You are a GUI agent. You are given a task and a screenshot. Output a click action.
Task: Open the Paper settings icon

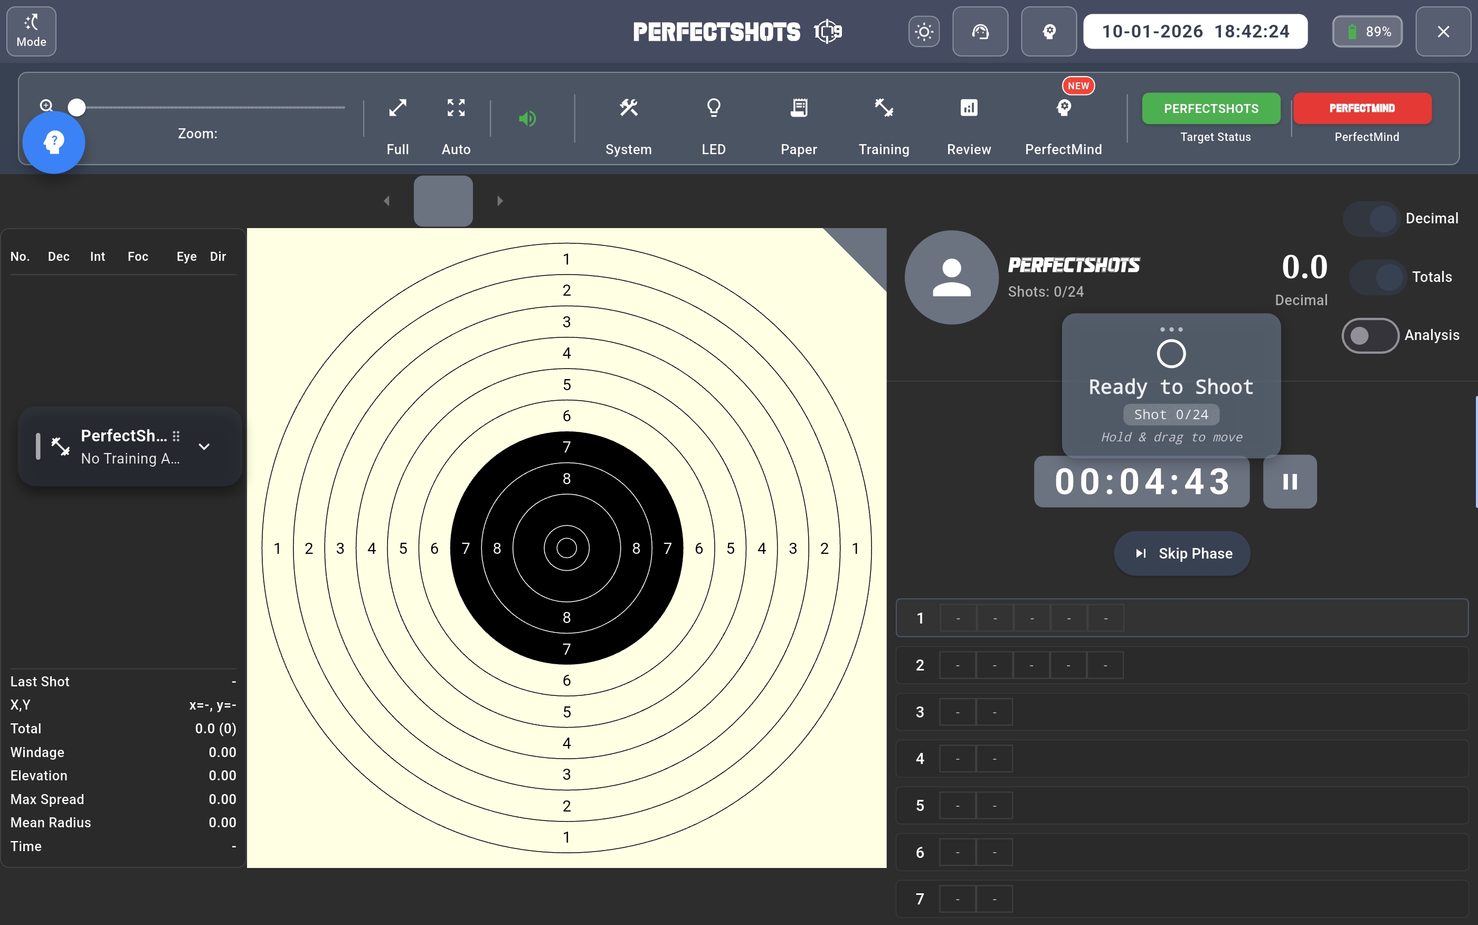[x=799, y=108]
